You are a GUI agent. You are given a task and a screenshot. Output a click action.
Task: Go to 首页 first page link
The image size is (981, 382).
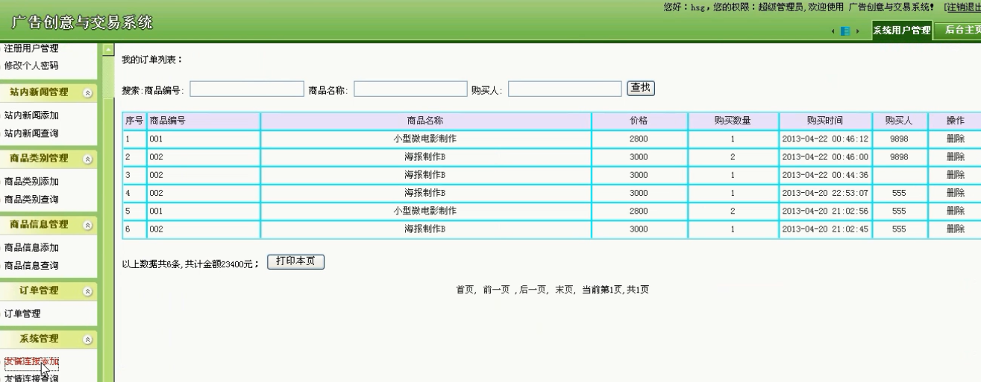click(x=465, y=290)
